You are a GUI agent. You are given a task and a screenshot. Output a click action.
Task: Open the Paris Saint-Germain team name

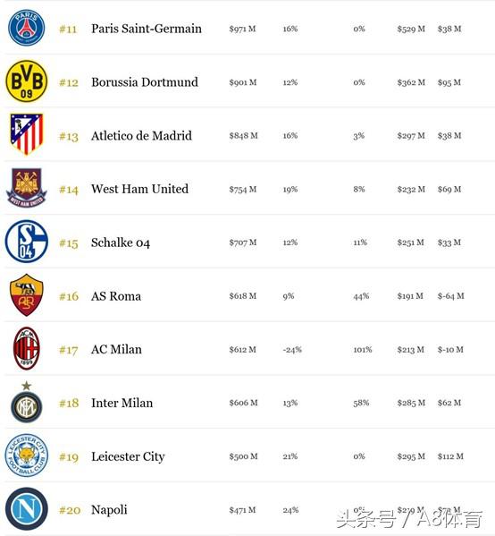click(x=147, y=29)
